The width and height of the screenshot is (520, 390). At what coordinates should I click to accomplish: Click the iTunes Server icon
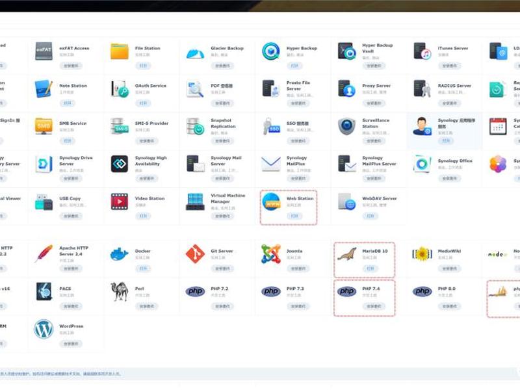(x=422, y=51)
